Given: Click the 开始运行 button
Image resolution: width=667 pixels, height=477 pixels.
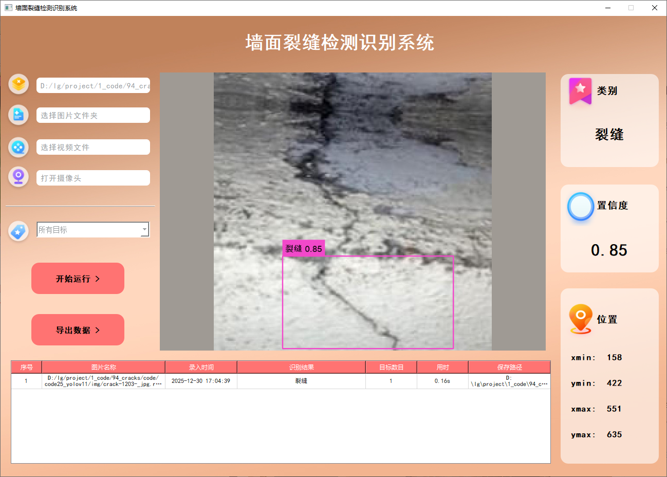Looking at the screenshot, I should pos(78,278).
